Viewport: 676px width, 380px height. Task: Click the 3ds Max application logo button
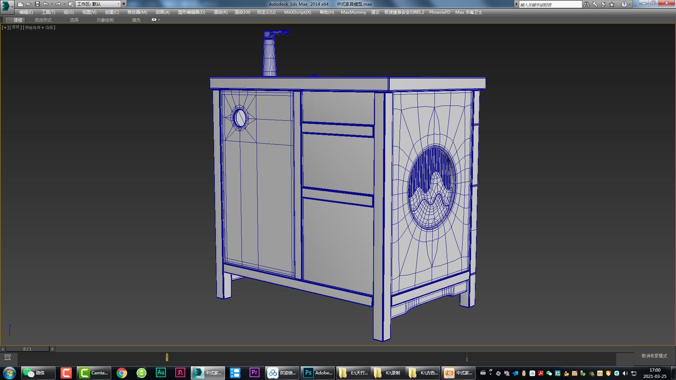(6, 6)
